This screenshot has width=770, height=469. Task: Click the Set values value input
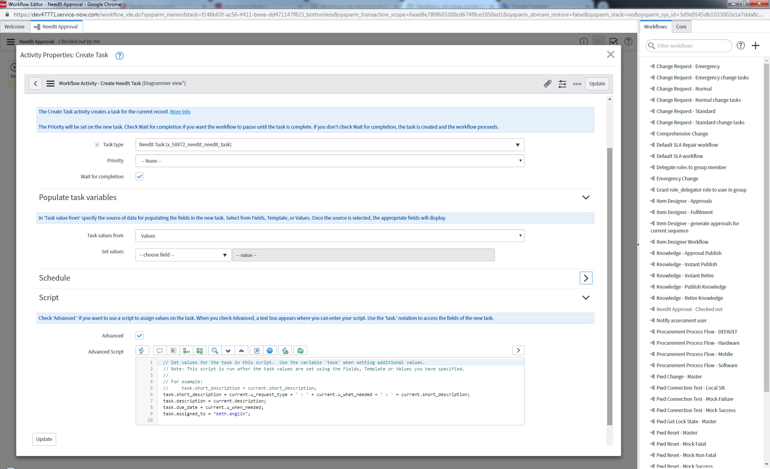363,255
